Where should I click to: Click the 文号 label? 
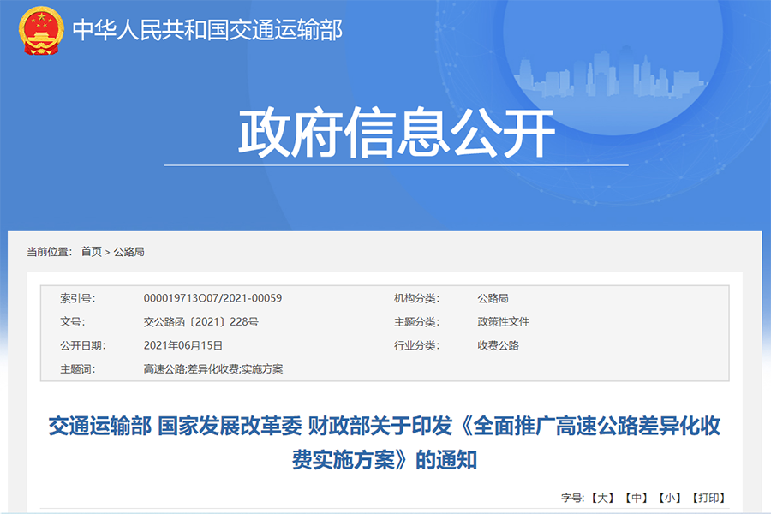[x=72, y=322]
